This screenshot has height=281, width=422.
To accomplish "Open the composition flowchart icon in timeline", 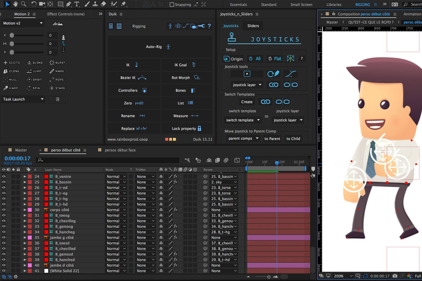I will pyautogui.click(x=187, y=160).
